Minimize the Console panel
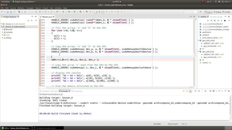232x130 pixels. point(225,91)
